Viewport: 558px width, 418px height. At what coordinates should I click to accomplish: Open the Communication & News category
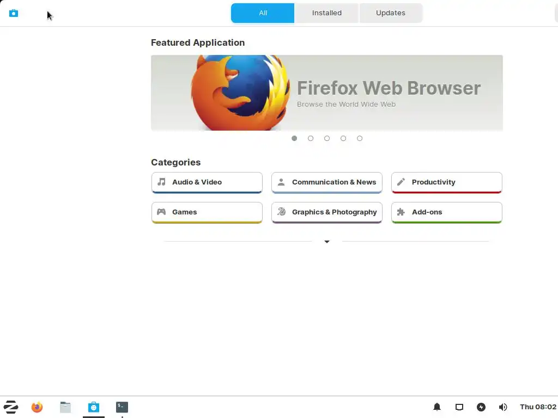point(327,182)
